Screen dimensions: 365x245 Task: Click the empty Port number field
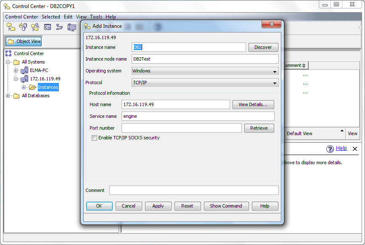[182, 128]
